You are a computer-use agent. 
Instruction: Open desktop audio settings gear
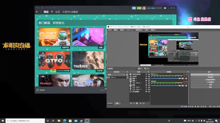coord(186,86)
